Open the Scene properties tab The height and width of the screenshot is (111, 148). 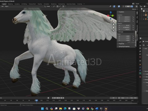(x=140, y=54)
